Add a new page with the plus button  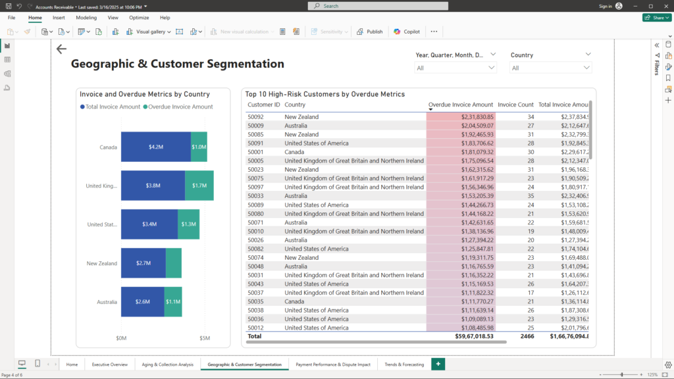click(438, 364)
